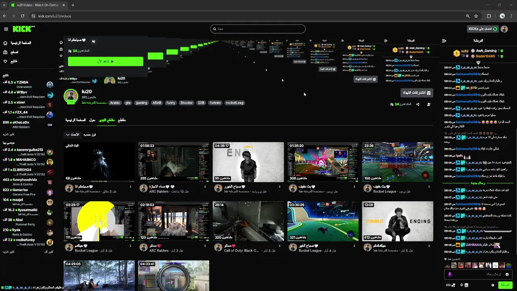The height and width of the screenshot is (291, 517).
Task: Open W1llyv channel in sidebar
Action: pyautogui.click(x=28, y=95)
